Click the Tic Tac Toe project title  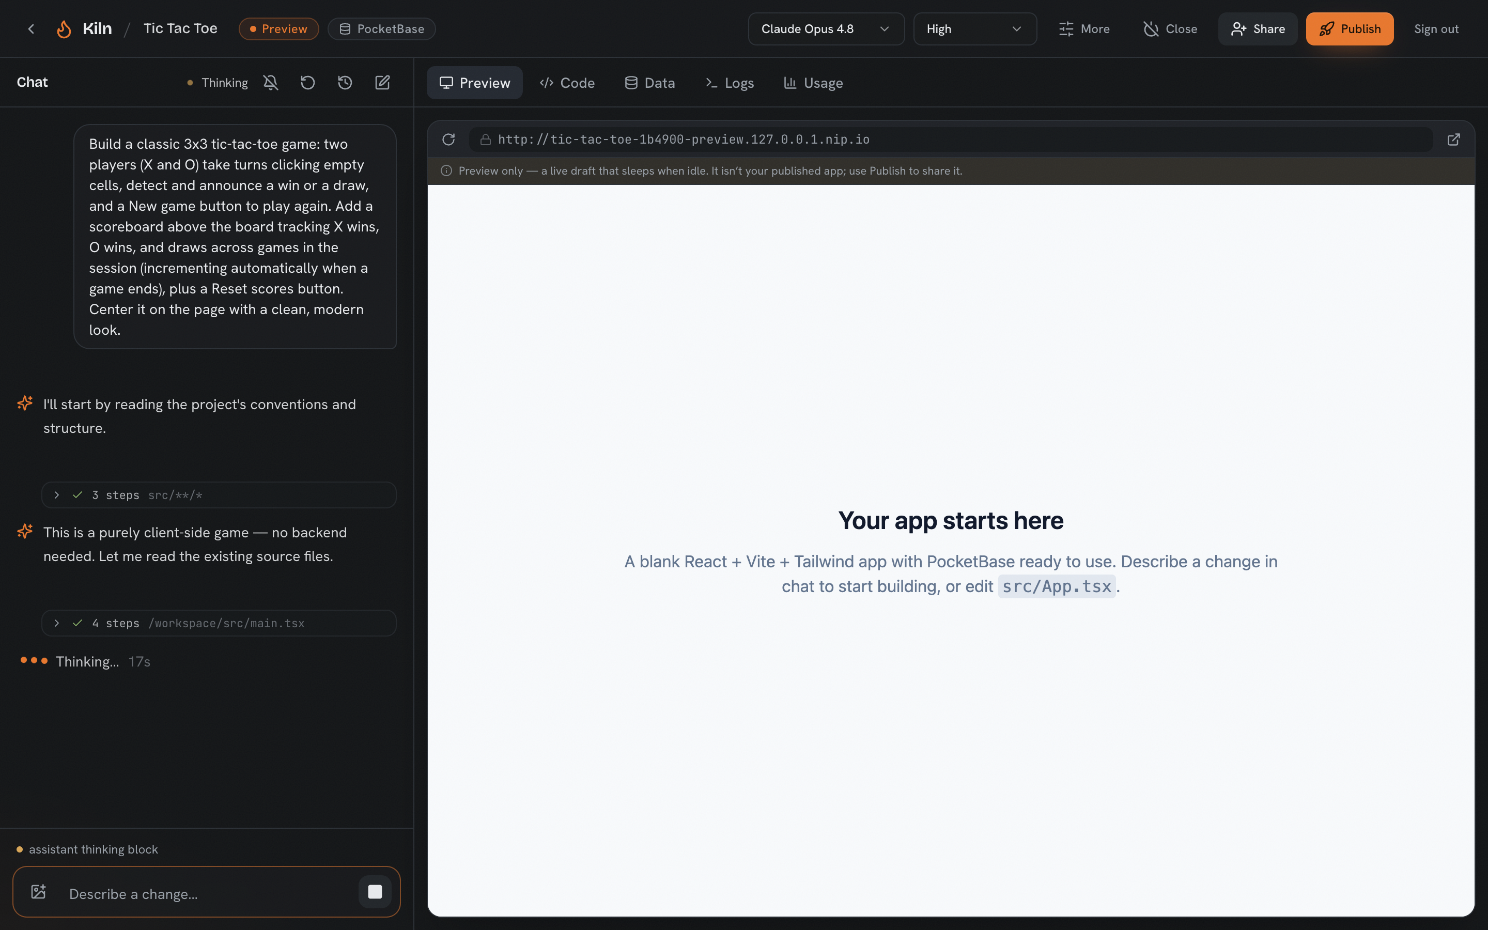[x=180, y=29]
